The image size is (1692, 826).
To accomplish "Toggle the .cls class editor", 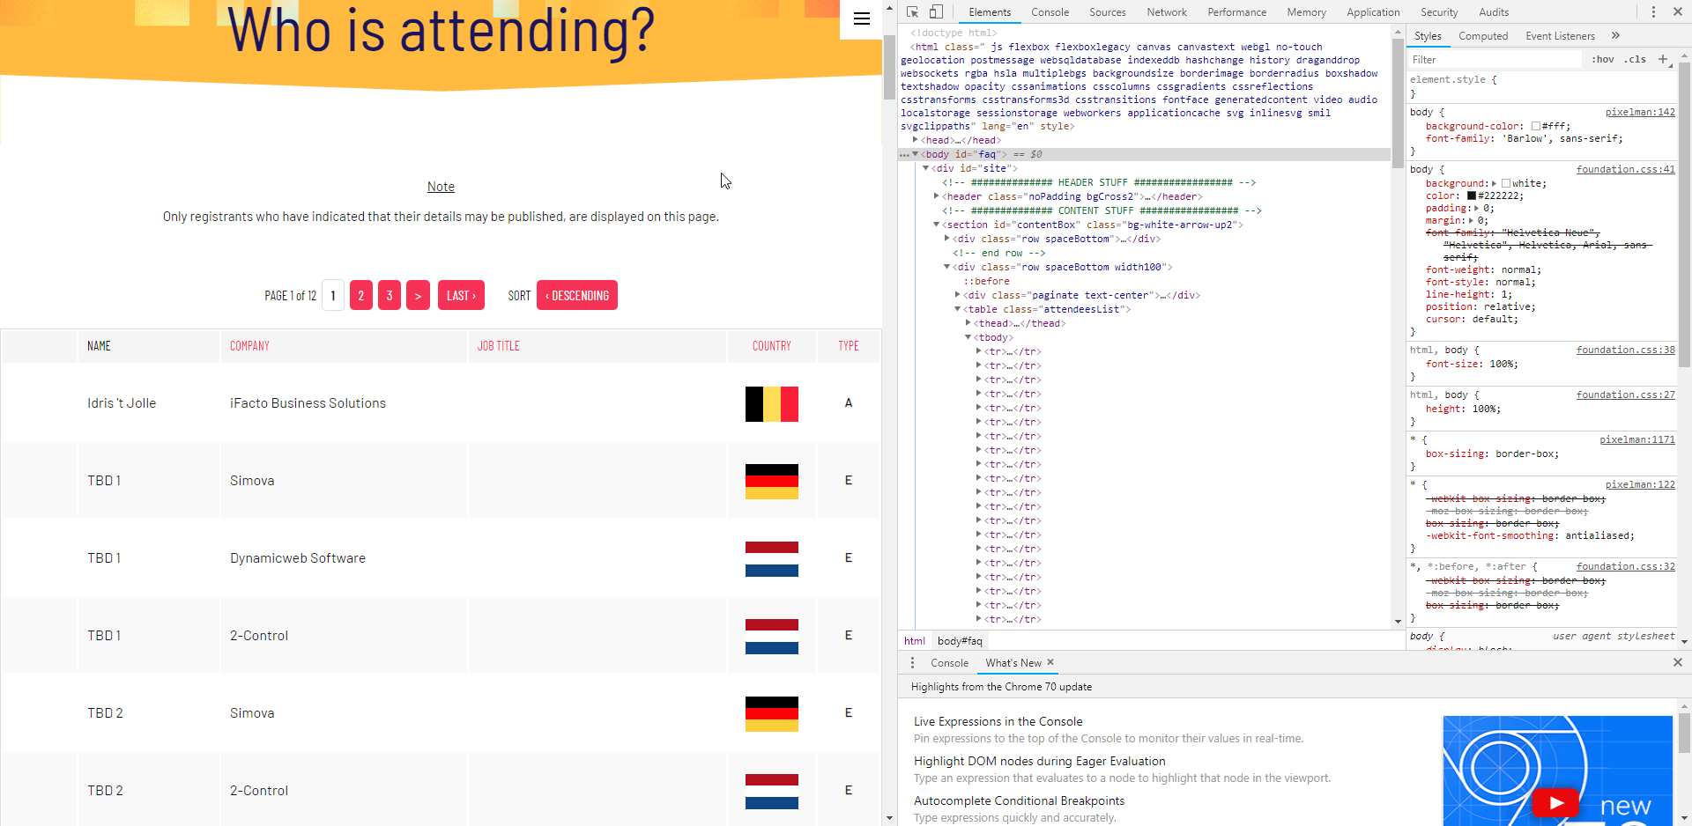I will (1635, 59).
